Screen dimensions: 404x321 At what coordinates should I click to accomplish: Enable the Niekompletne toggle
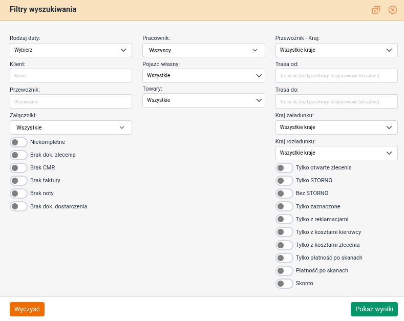click(x=18, y=142)
